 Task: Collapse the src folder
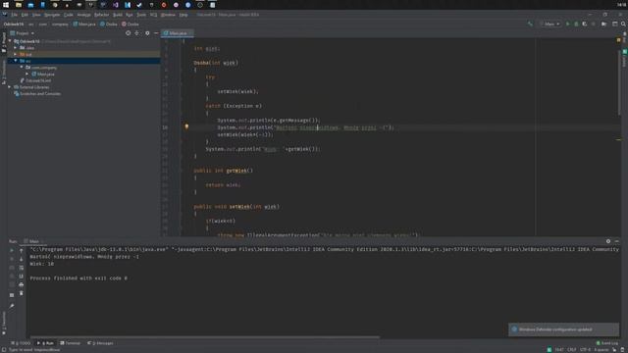(x=16, y=61)
